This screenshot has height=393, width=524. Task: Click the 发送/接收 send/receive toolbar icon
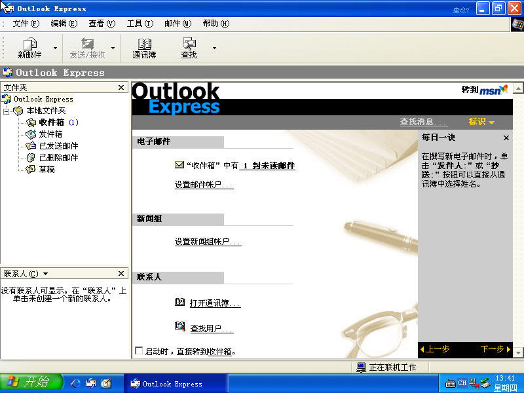coord(88,44)
